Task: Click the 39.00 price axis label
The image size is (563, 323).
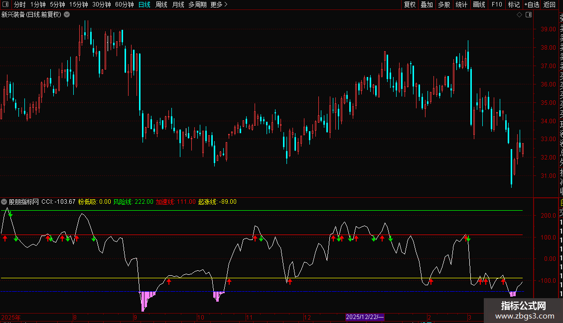Action: coord(548,29)
